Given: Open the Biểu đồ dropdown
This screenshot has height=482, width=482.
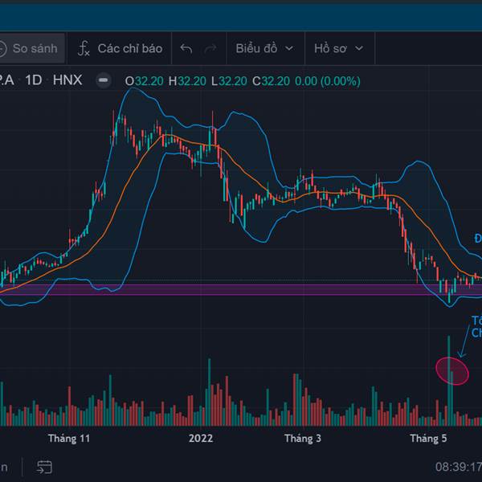Looking at the screenshot, I should tap(265, 49).
